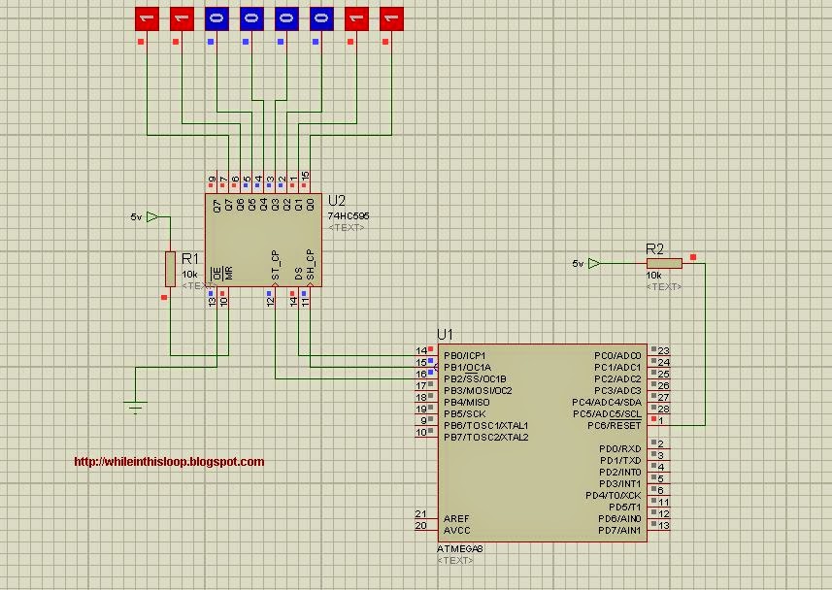Click the 10k resistor R2
The width and height of the screenshot is (832, 590).
point(665,262)
